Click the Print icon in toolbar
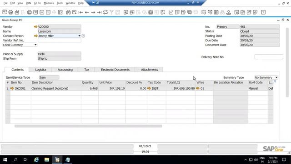 [x=10, y=12]
